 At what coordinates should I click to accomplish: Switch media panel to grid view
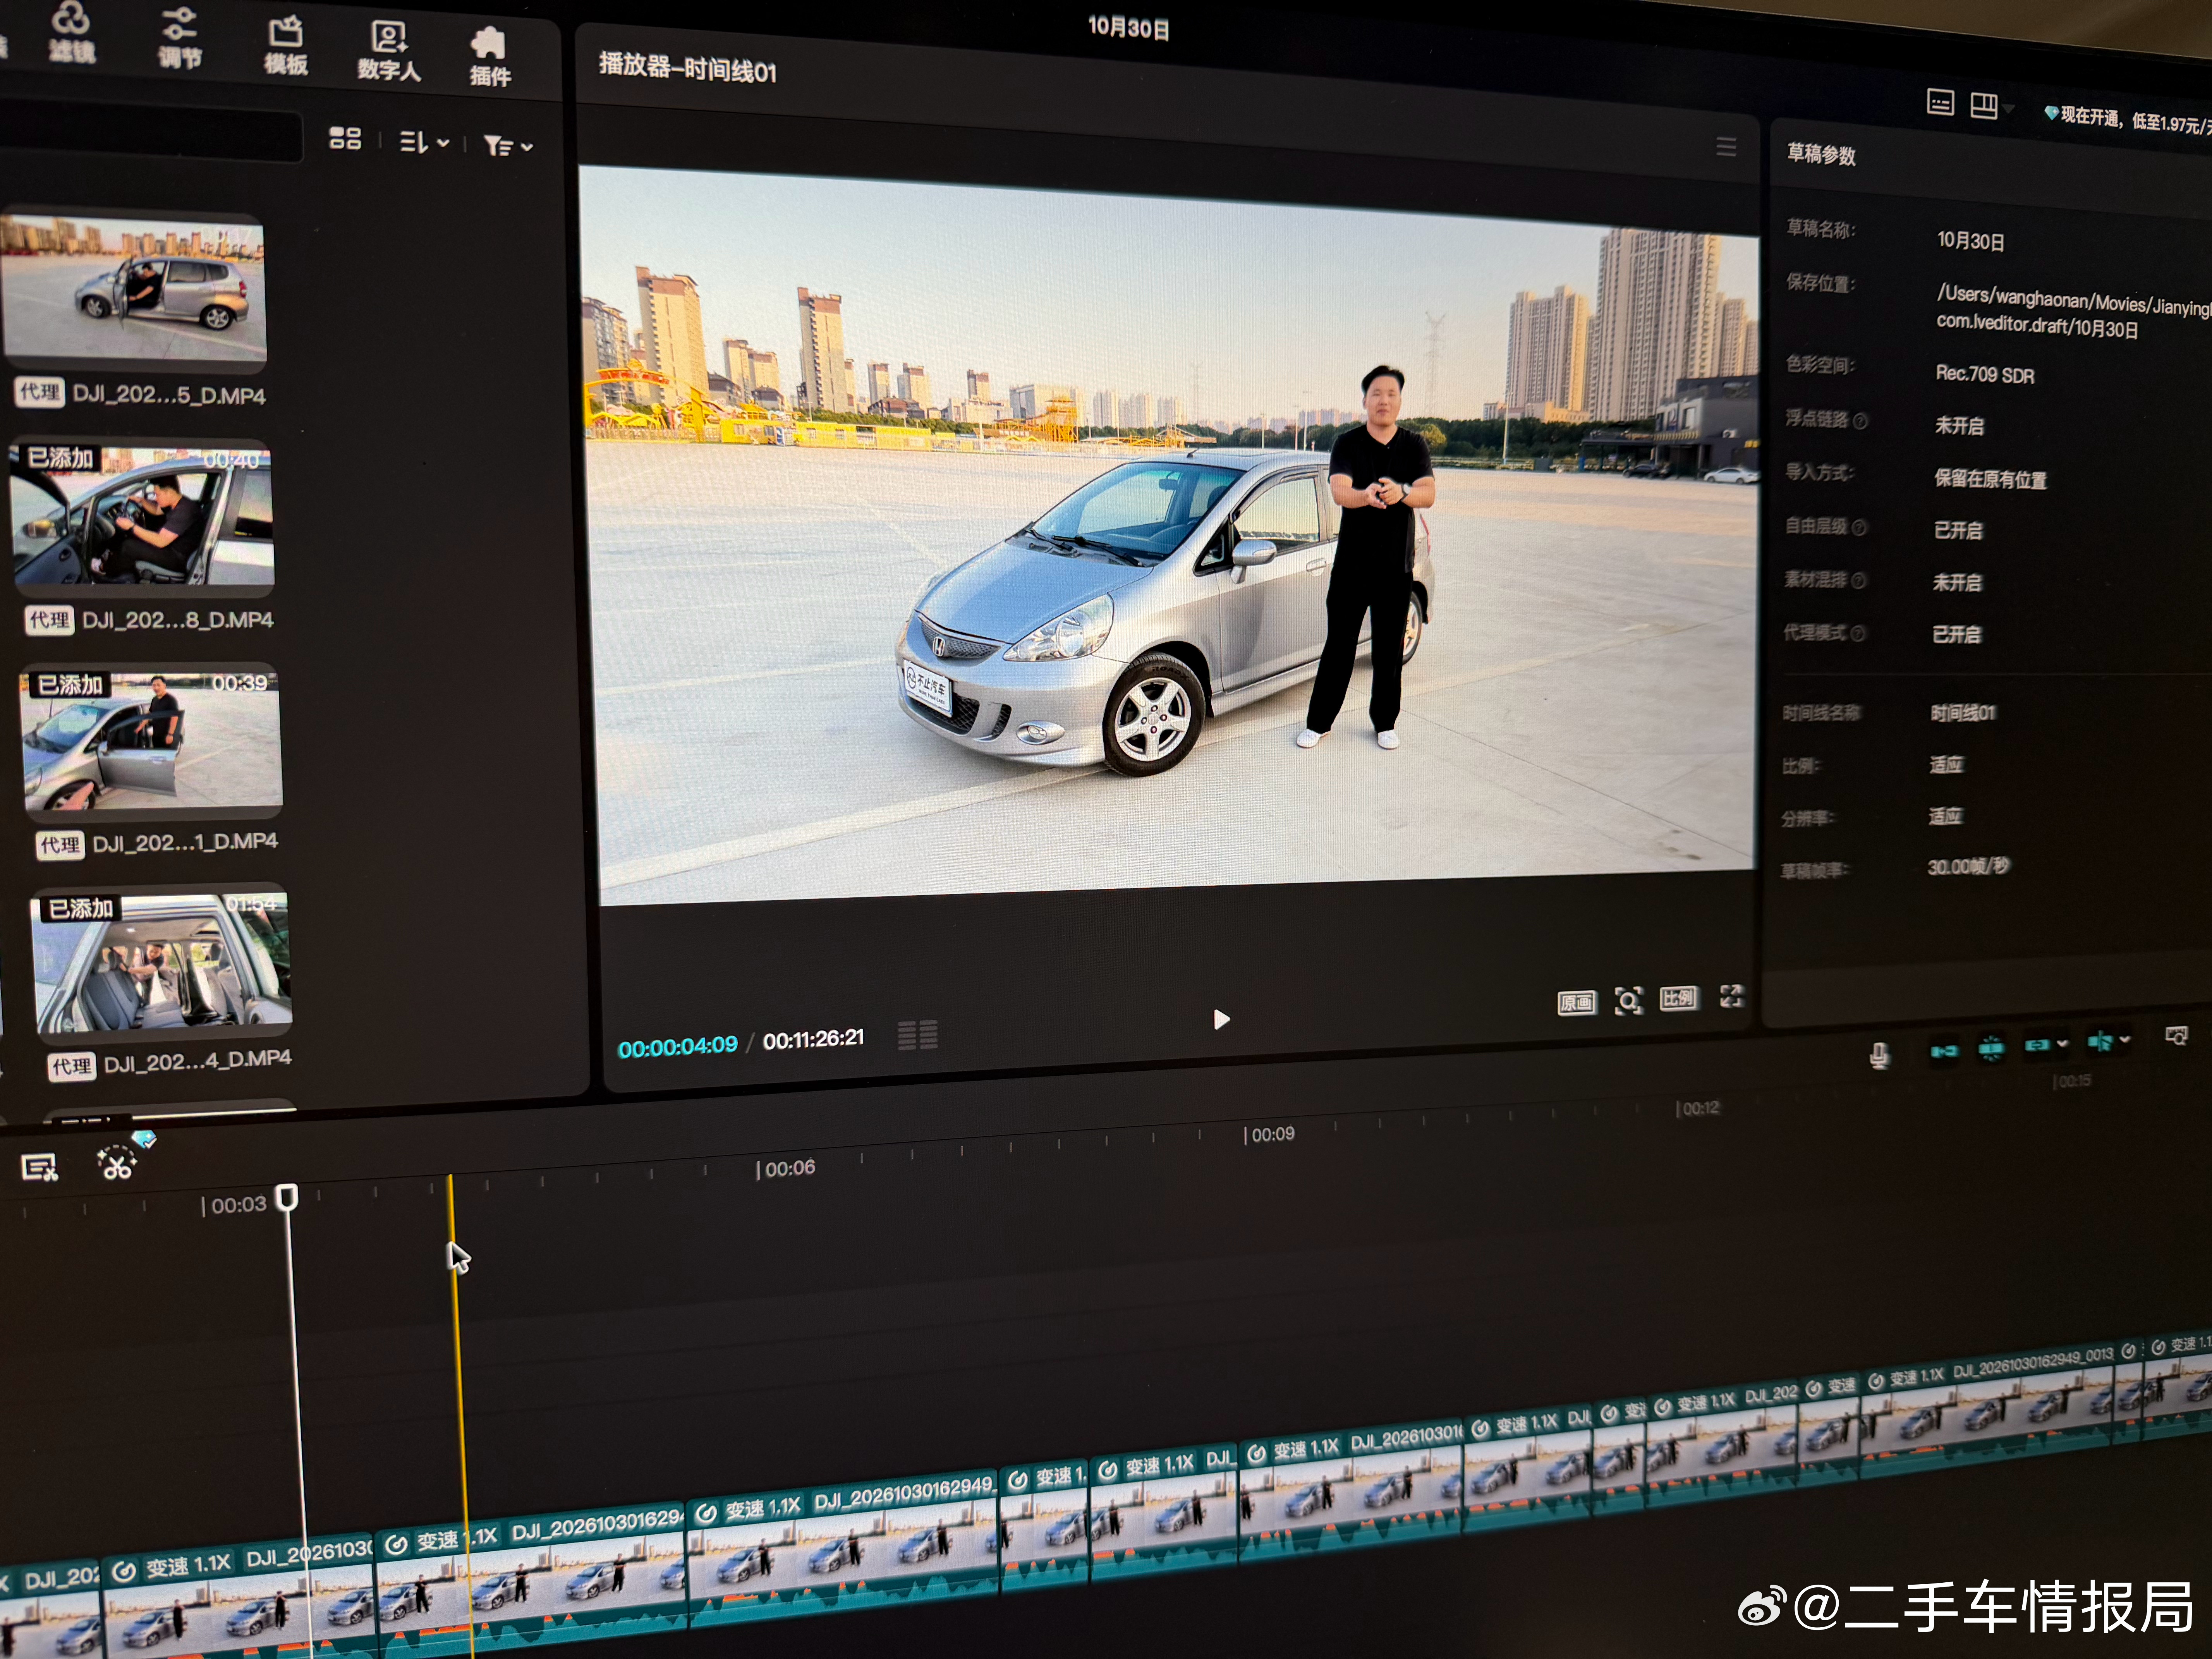[x=345, y=138]
